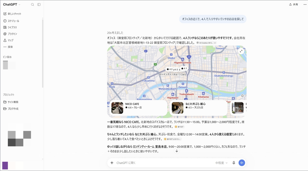Click the 4.0 rating map marker

click(x=169, y=69)
